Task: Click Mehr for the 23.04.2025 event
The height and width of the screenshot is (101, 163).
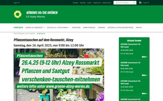Action: tap(145, 57)
